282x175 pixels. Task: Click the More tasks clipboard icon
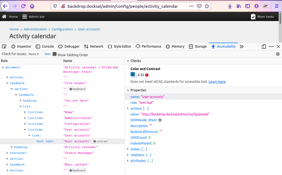[x=253, y=17]
